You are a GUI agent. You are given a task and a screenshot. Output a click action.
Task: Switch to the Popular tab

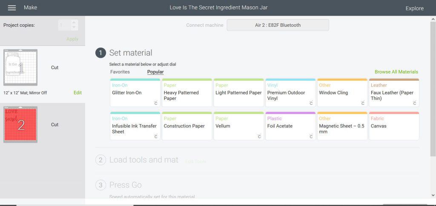click(155, 72)
